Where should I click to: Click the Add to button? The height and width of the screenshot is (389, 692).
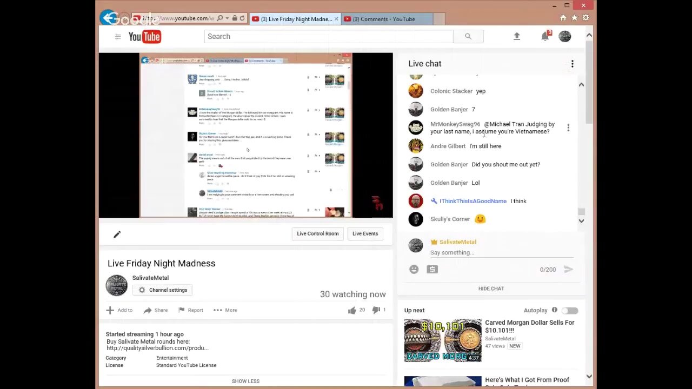click(119, 310)
